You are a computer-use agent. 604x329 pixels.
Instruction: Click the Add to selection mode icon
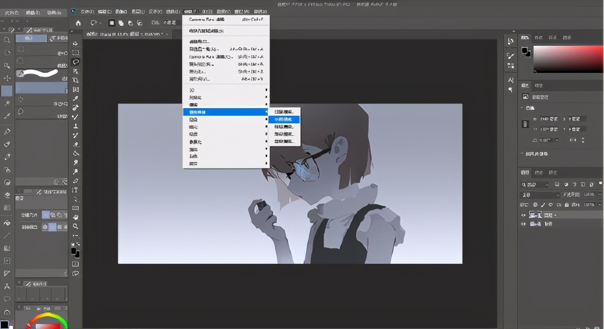[x=121, y=23]
